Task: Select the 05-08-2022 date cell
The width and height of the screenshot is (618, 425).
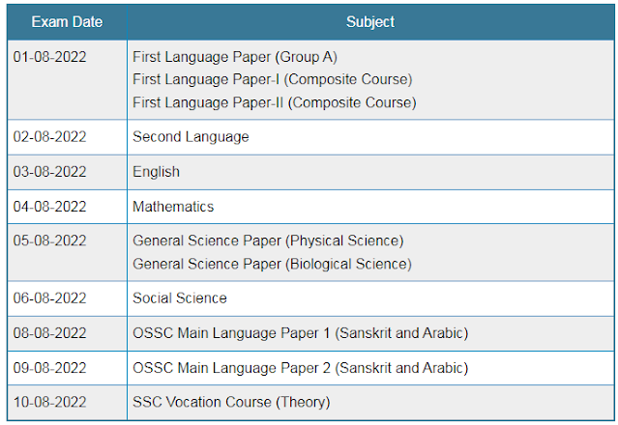Action: coord(67,252)
